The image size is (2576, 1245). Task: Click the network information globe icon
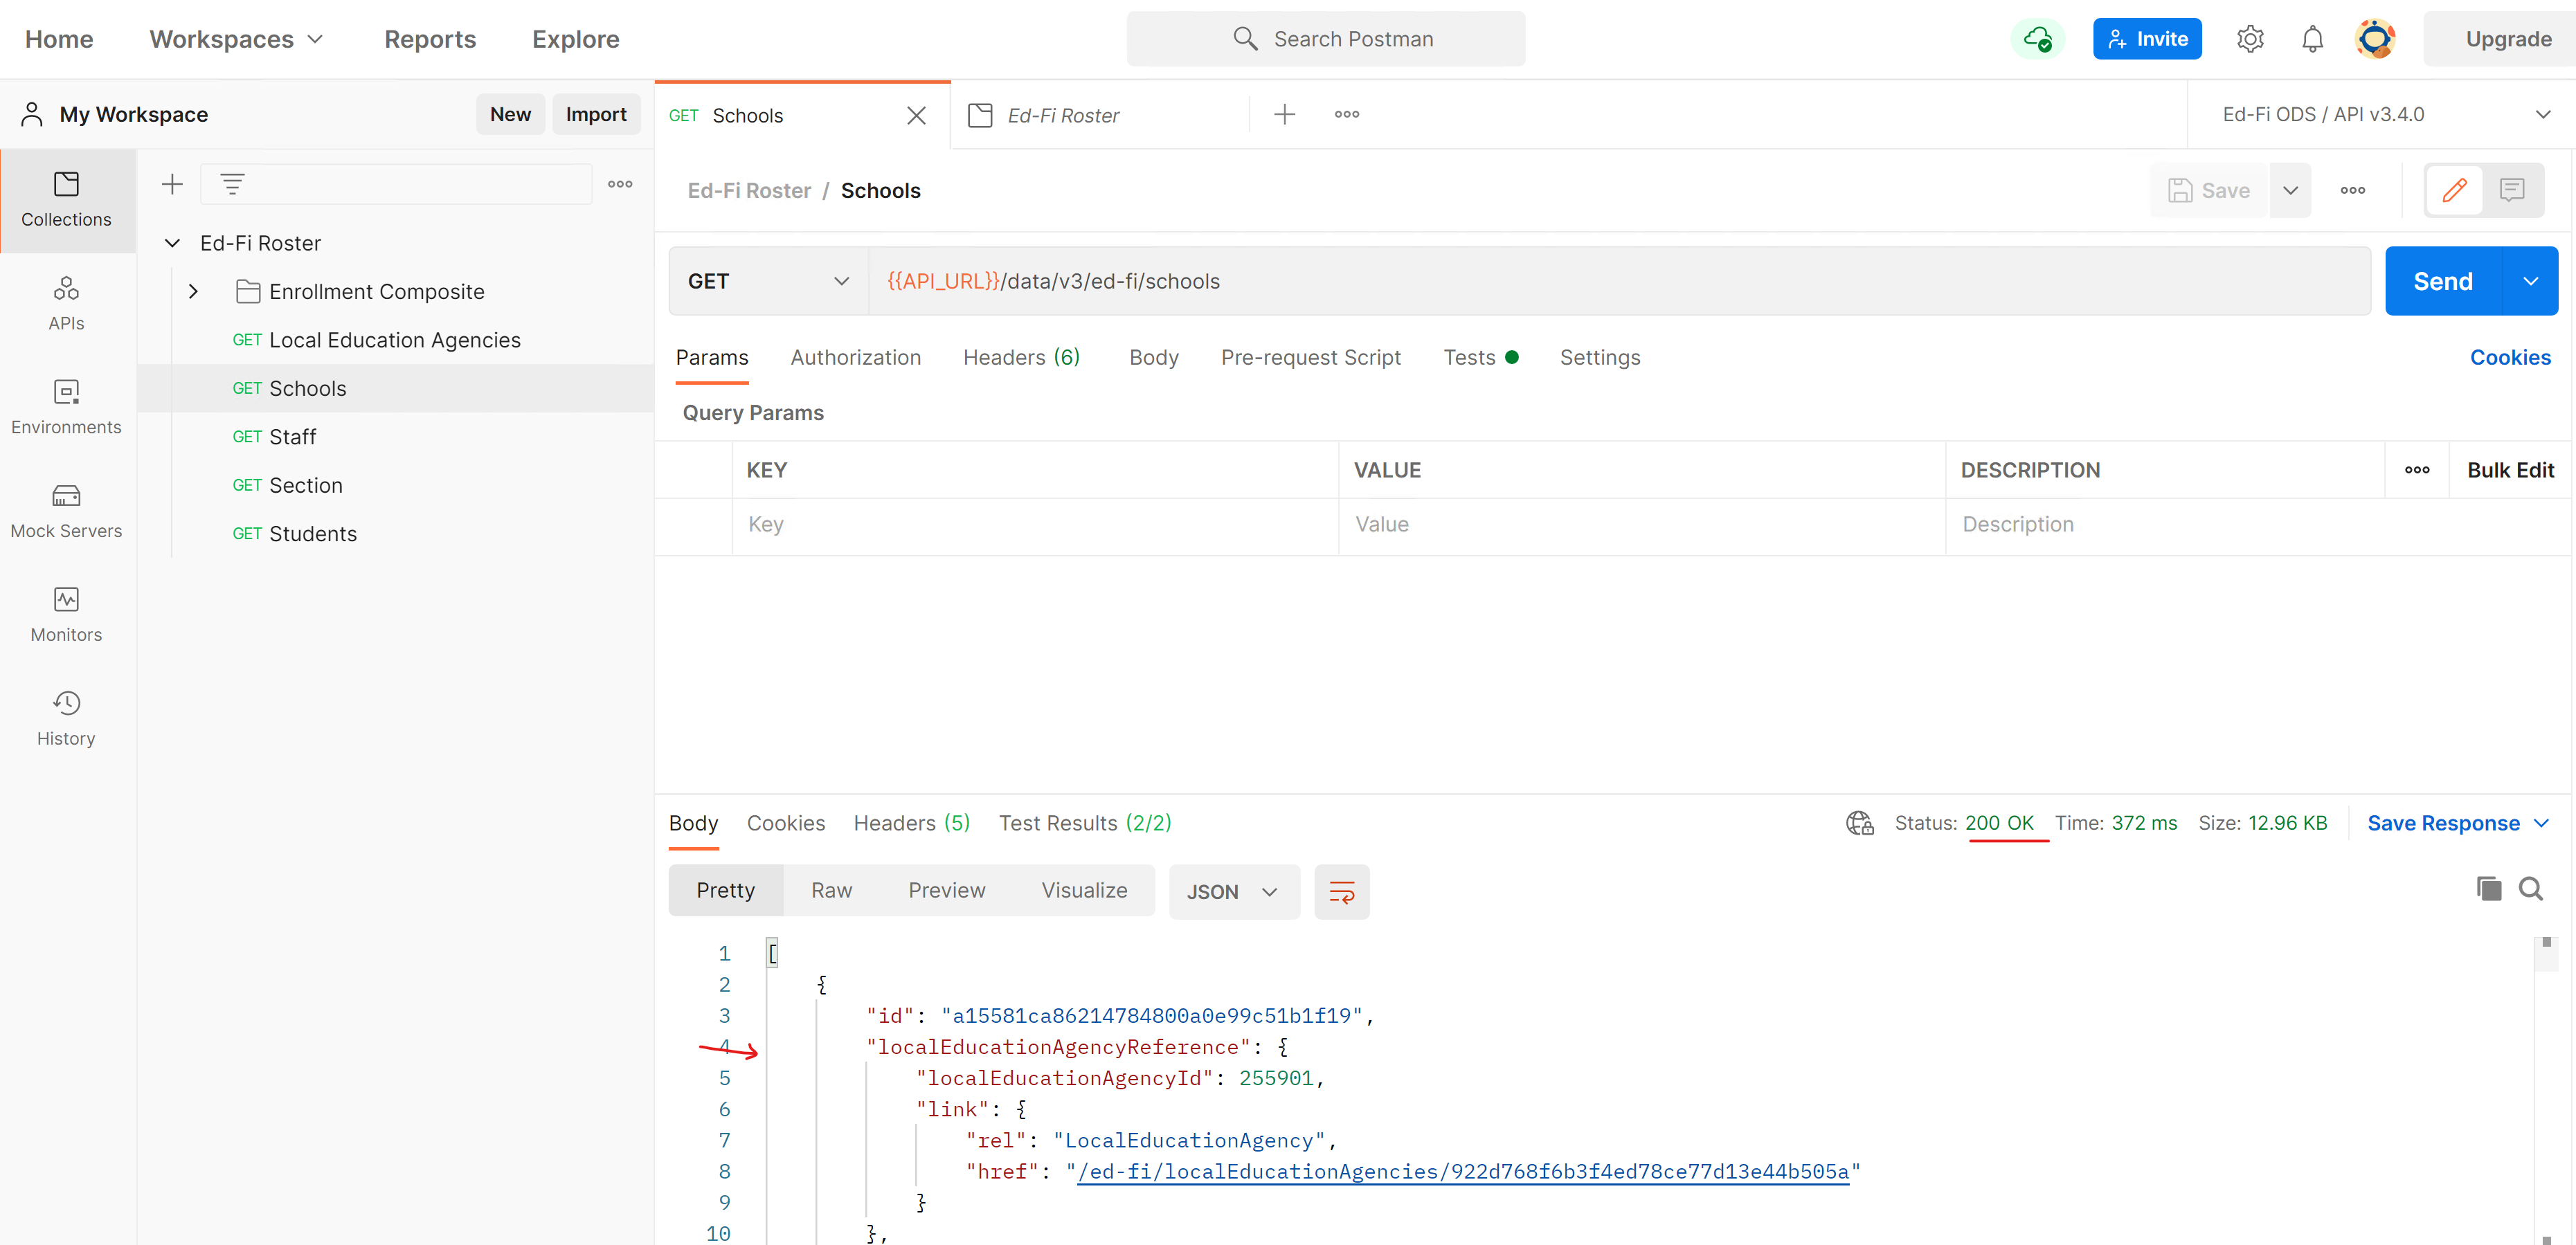[1859, 823]
